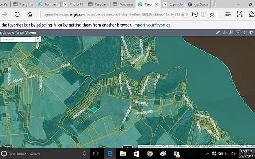This screenshot has height=159, width=255.
Task: Click Type here to search box
Action: pyautogui.click(x=45, y=154)
